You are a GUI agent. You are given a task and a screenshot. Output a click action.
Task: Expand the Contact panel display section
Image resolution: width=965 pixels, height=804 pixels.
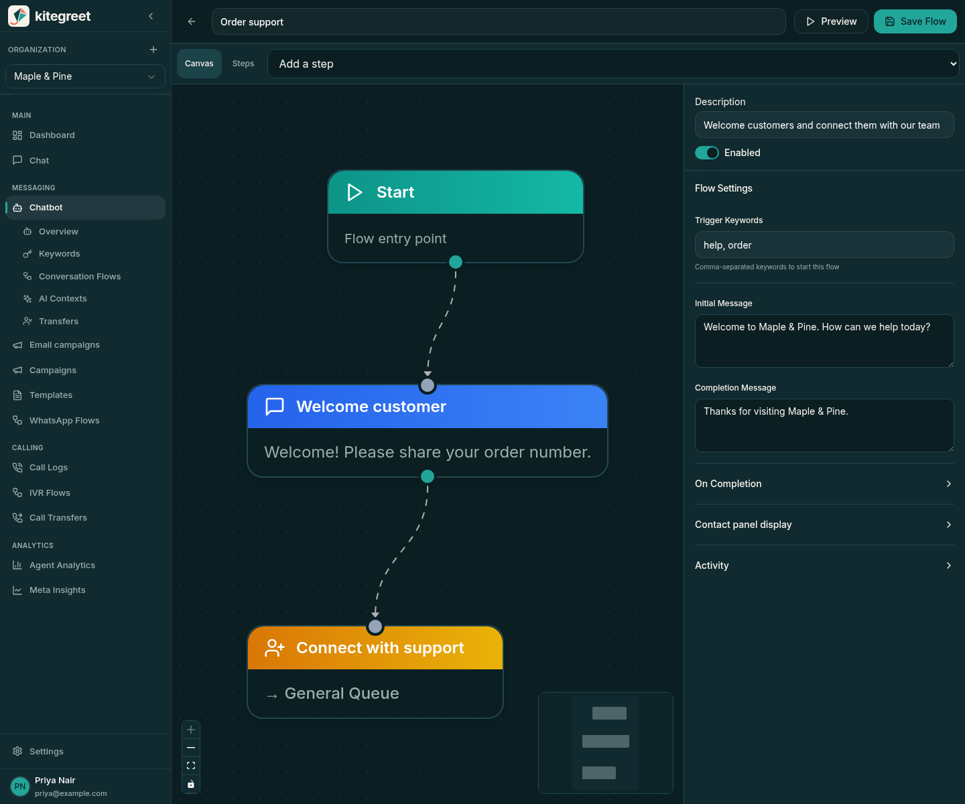pyautogui.click(x=824, y=525)
